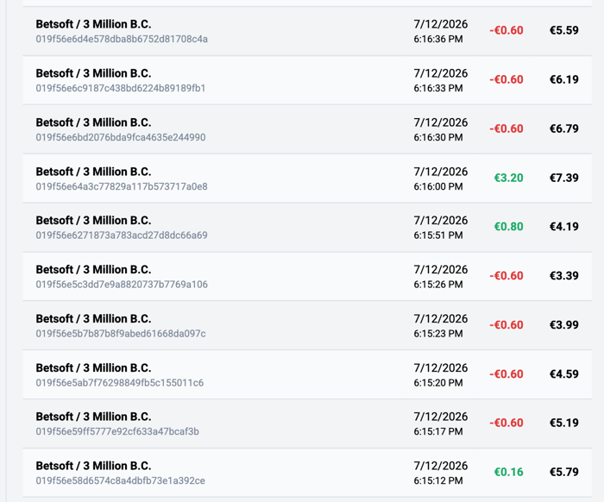
Task: Select transaction ID 019f56e6d4e578dba8b6752d81708c4a
Action: click(122, 39)
